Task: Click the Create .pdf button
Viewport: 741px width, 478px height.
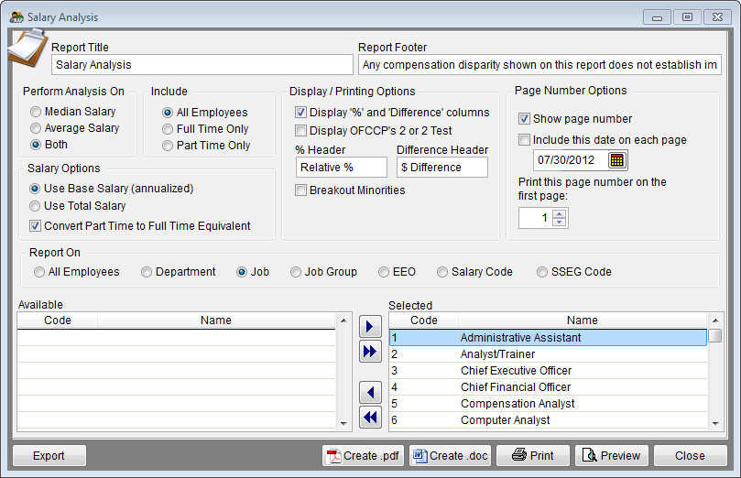Action: pos(363,456)
